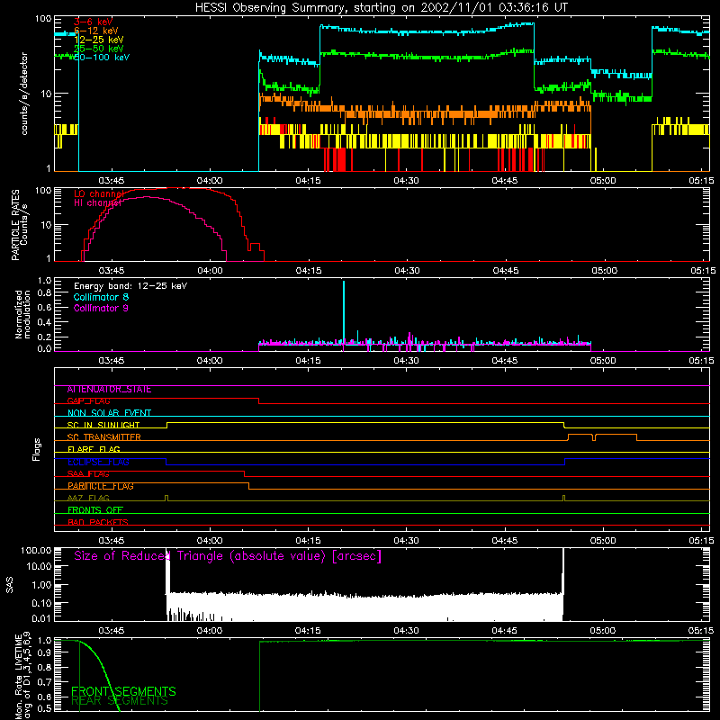Click the Normalized modulation axis label
720x720 pixels.
coord(22,314)
